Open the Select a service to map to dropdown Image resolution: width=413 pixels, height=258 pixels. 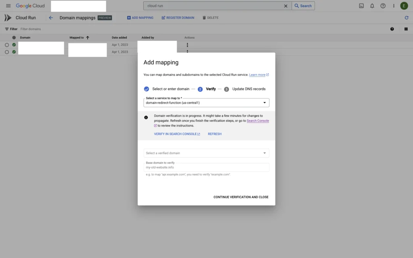point(206,103)
